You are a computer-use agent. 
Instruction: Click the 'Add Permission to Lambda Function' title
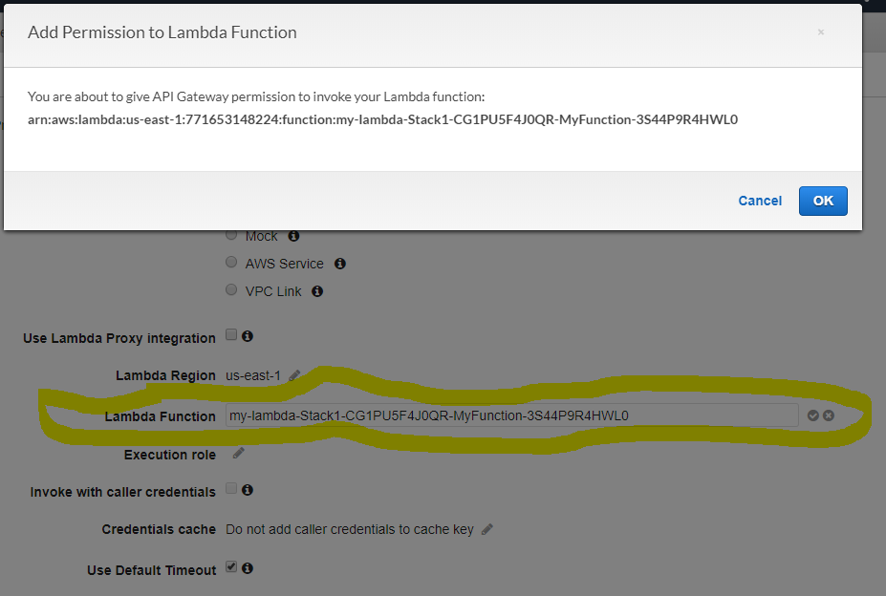pos(162,32)
